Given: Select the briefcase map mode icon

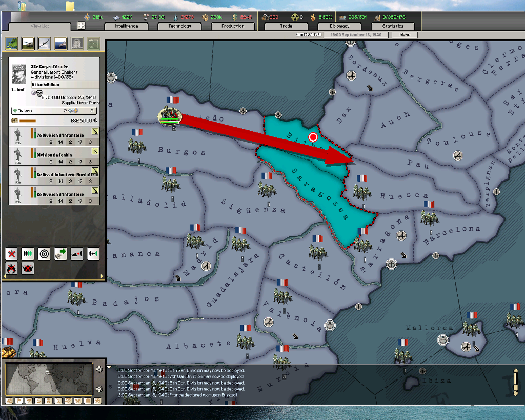Looking at the screenshot, I should (x=88, y=401).
